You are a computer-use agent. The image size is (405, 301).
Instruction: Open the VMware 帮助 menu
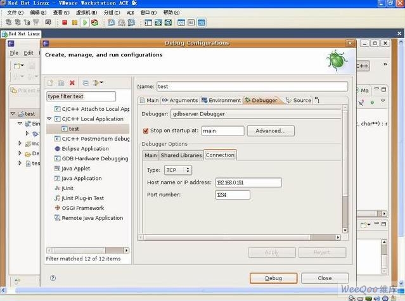(x=171, y=13)
